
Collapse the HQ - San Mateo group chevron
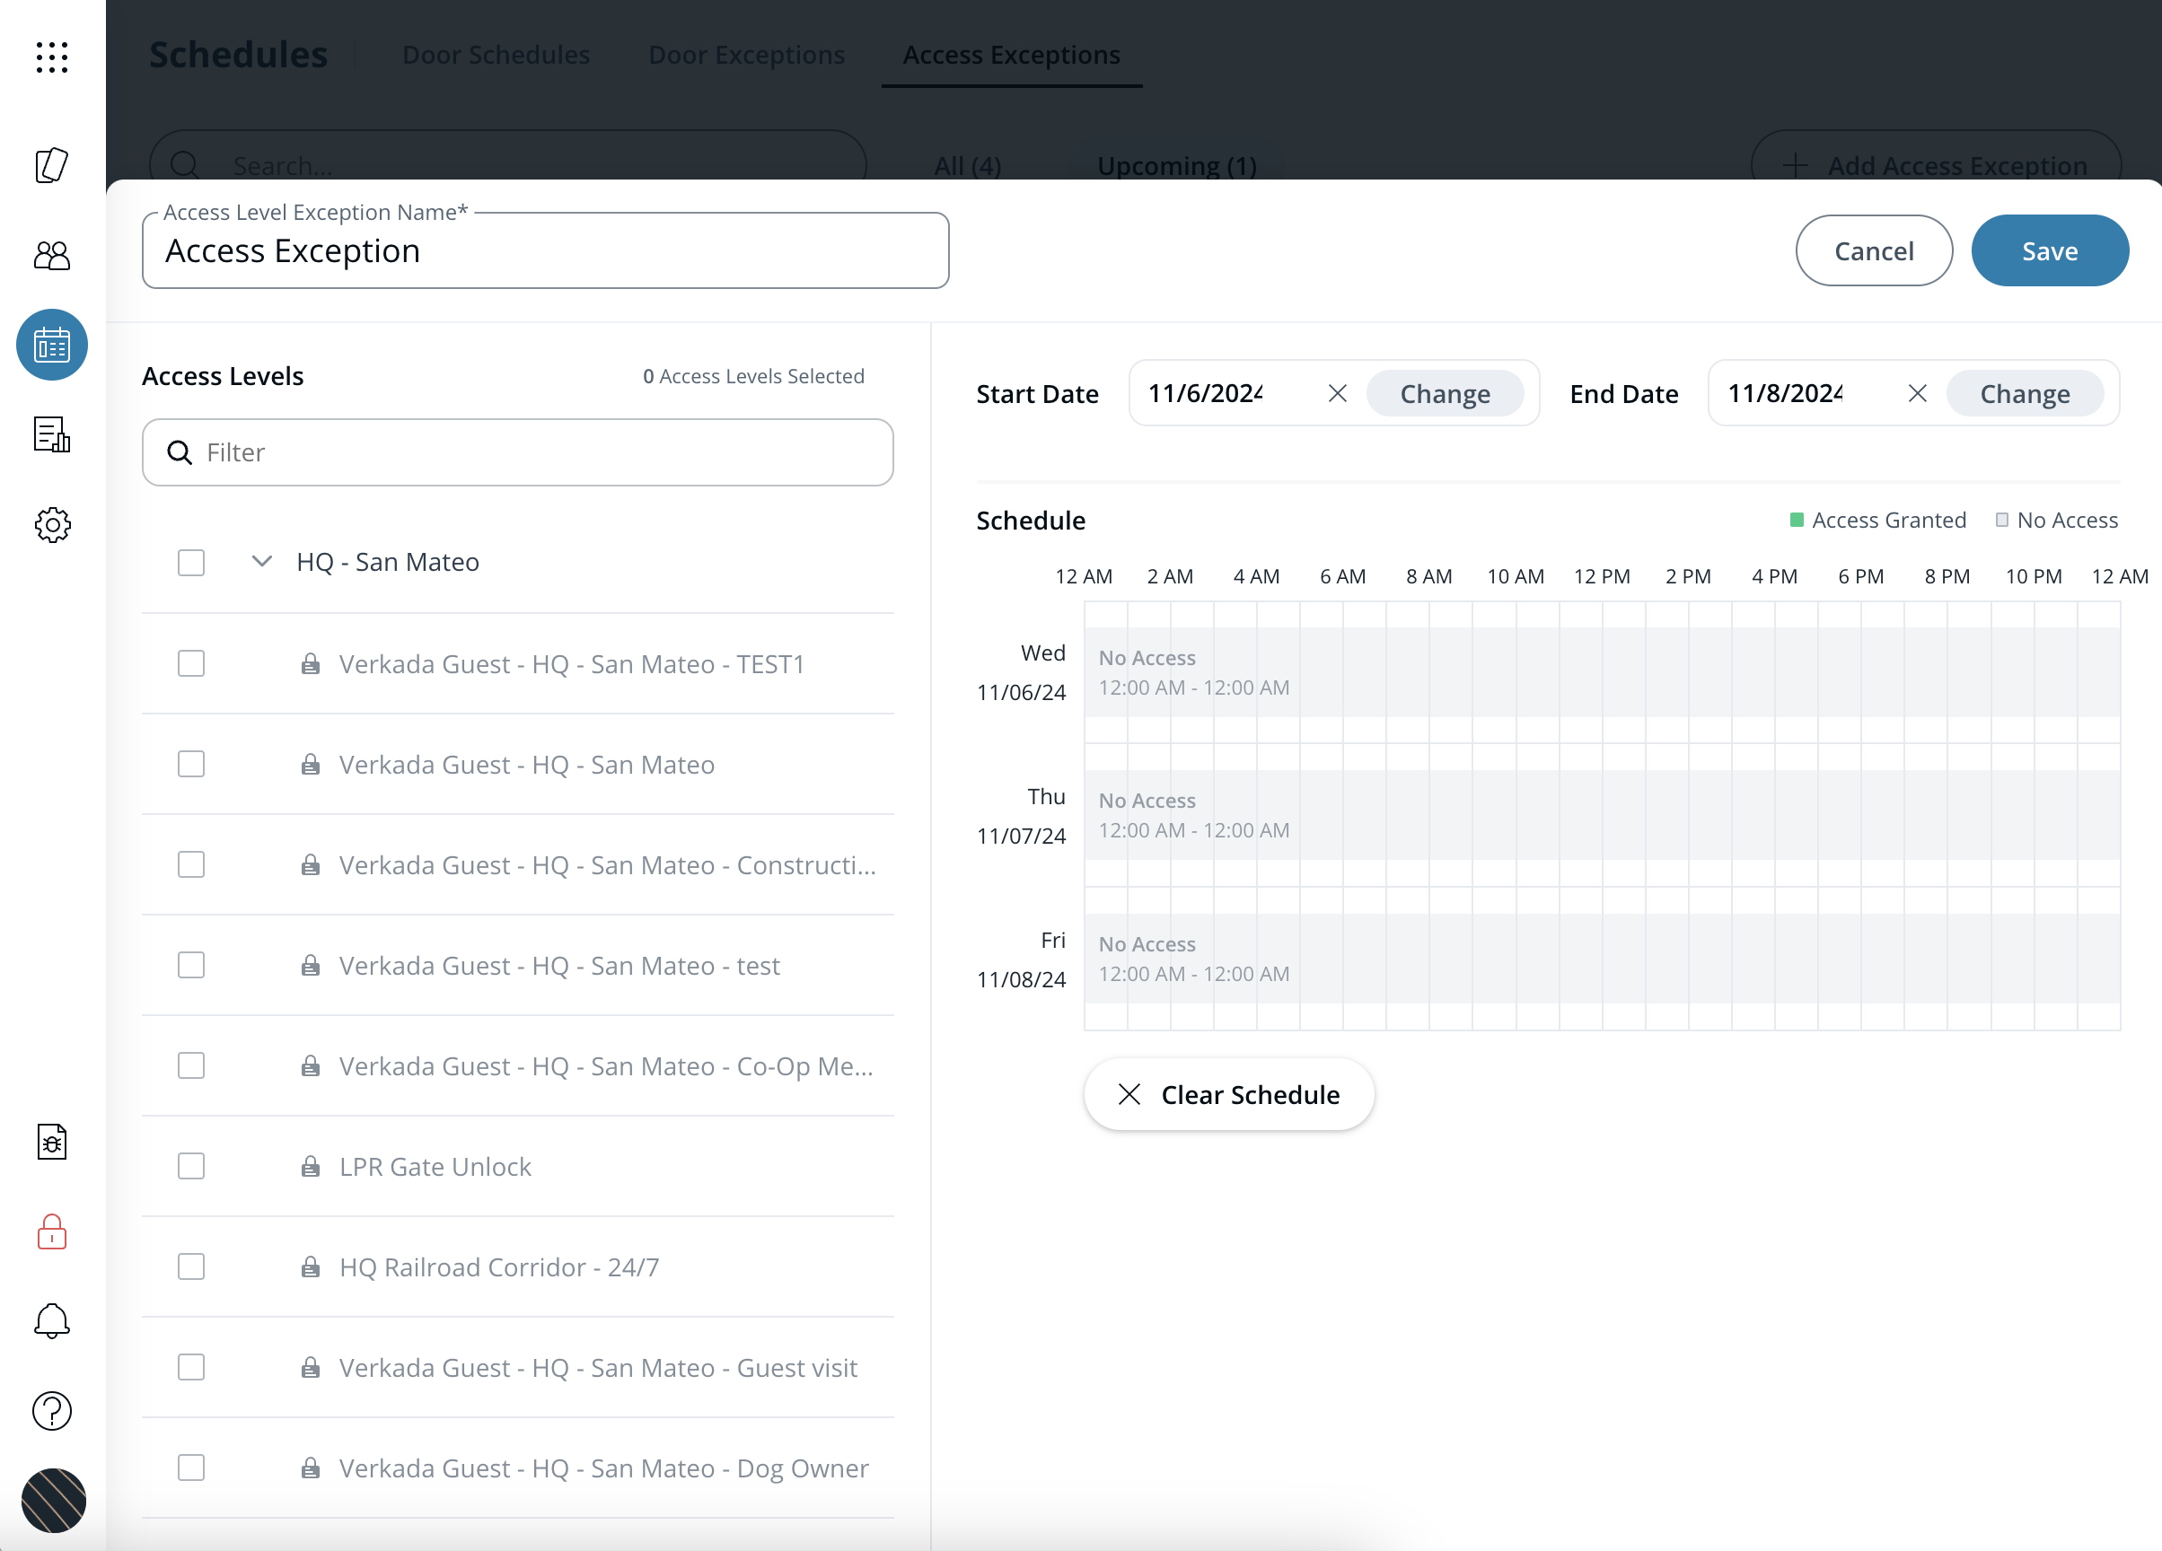tap(261, 561)
